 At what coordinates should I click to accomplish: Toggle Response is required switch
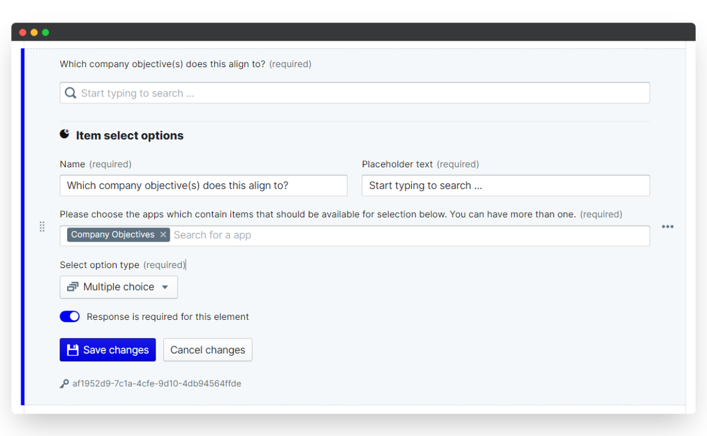pyautogui.click(x=70, y=317)
